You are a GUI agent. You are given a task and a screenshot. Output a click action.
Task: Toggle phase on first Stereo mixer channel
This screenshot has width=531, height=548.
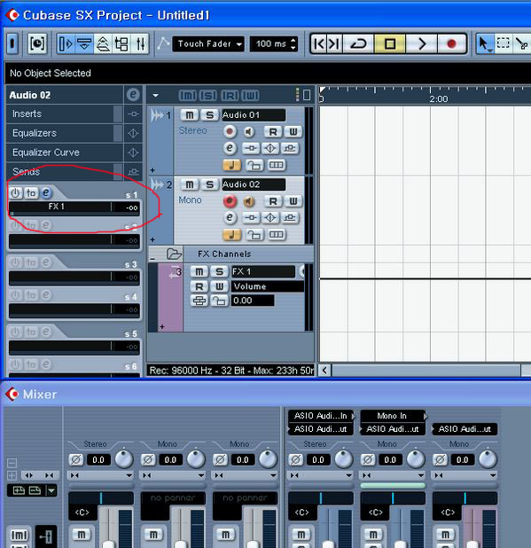(x=75, y=460)
